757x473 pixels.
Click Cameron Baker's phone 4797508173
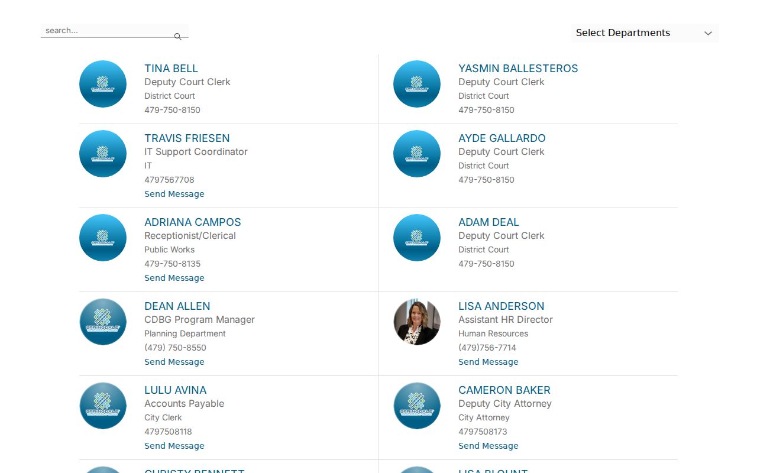pyautogui.click(x=483, y=432)
